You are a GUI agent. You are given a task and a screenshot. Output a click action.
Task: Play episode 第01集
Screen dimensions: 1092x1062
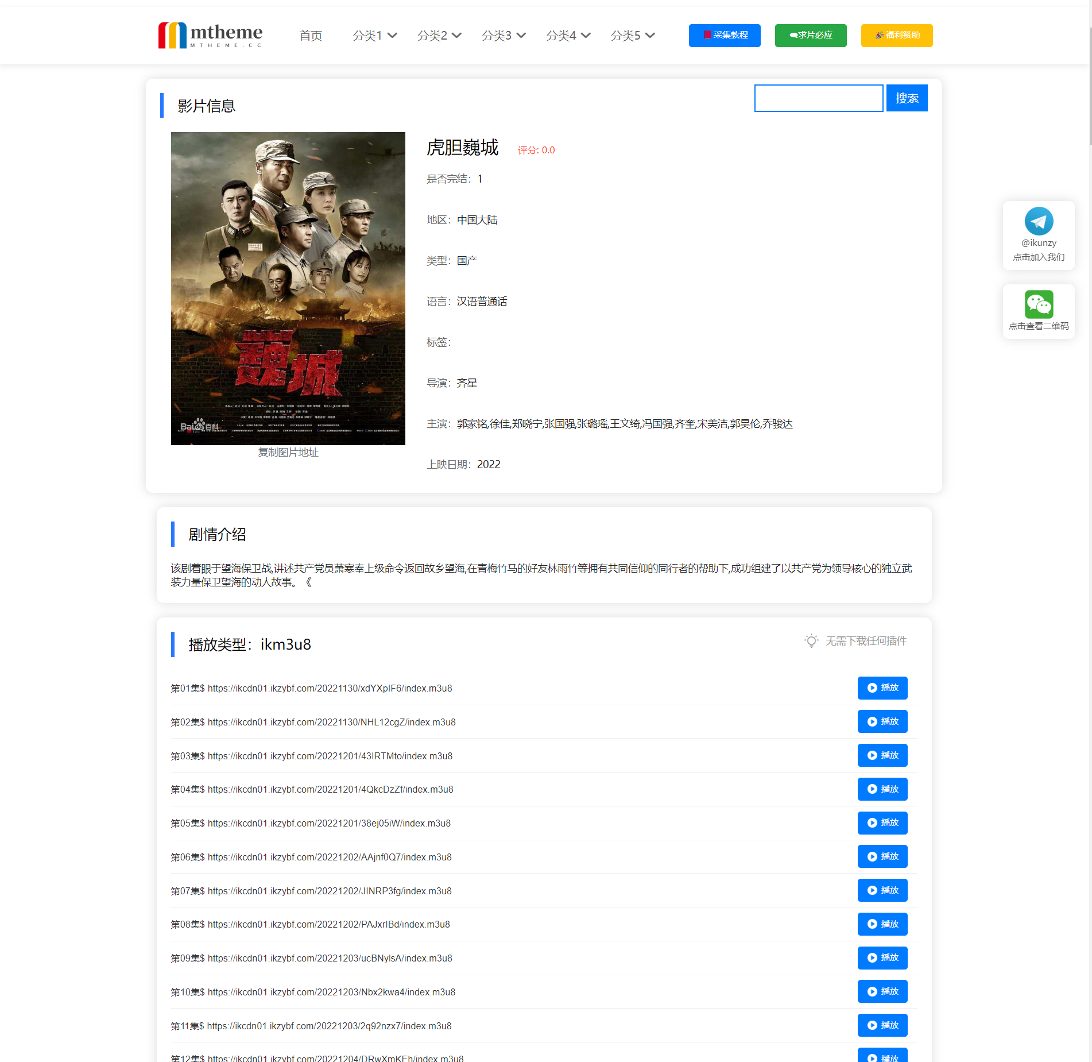click(x=882, y=688)
